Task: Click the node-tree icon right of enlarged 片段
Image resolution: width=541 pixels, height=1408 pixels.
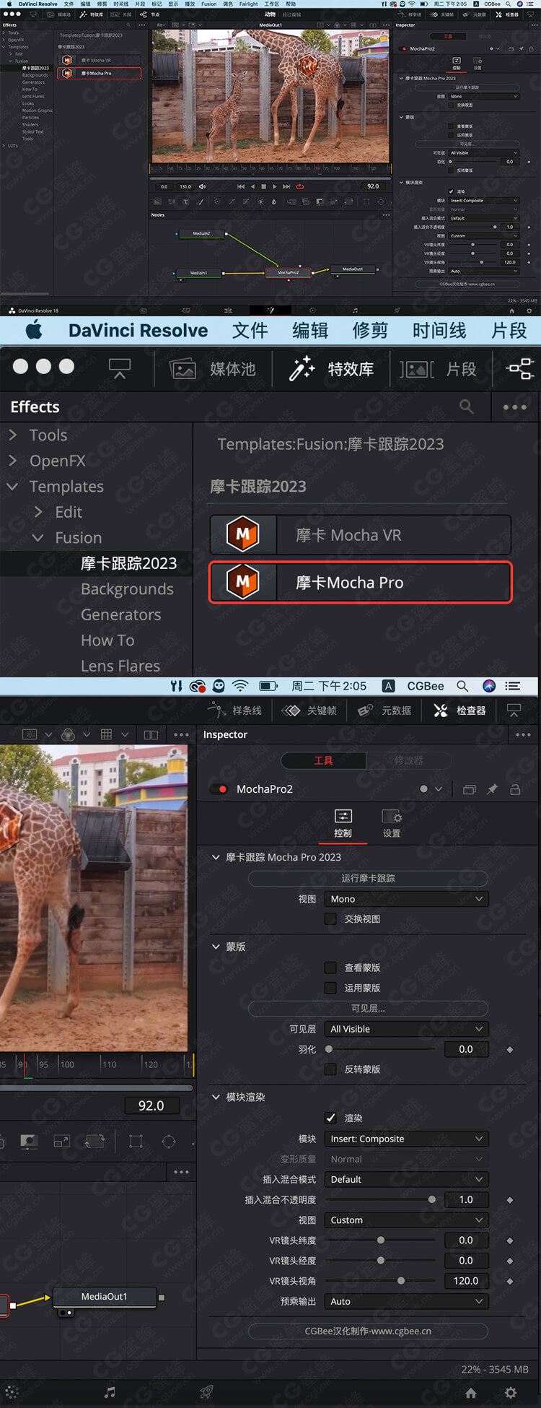Action: point(520,369)
